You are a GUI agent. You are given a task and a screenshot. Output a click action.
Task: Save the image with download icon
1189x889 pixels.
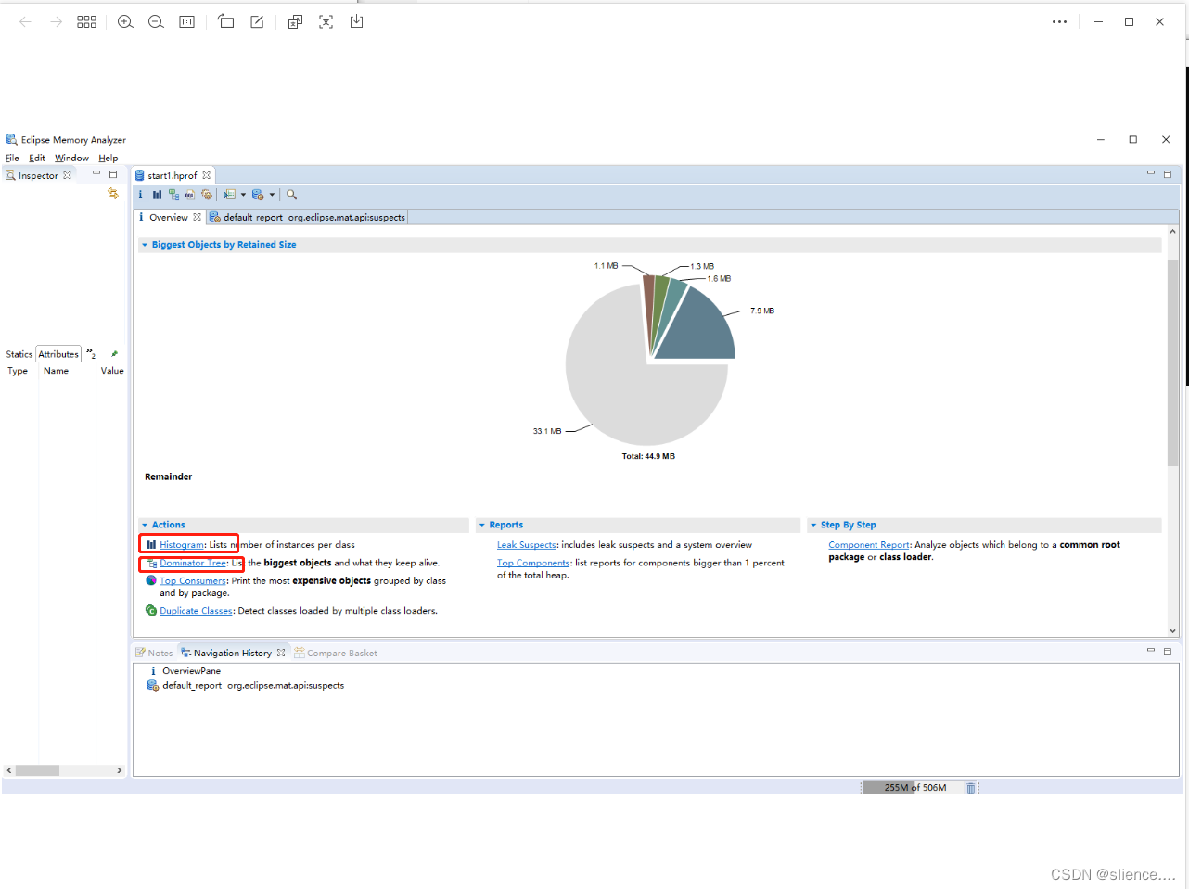click(356, 21)
